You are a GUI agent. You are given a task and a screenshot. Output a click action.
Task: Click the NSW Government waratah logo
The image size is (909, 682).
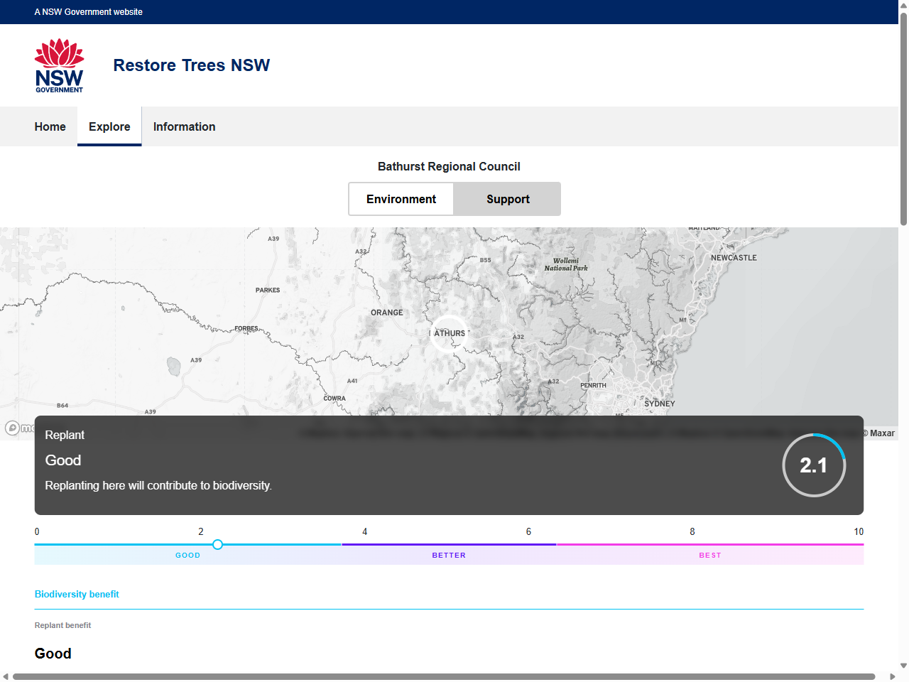point(59,65)
